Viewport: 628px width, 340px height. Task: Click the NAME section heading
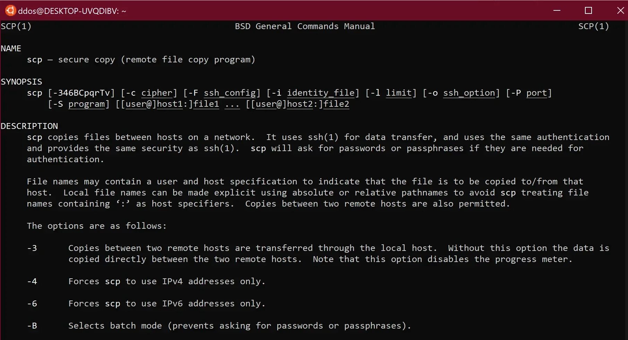click(x=11, y=49)
